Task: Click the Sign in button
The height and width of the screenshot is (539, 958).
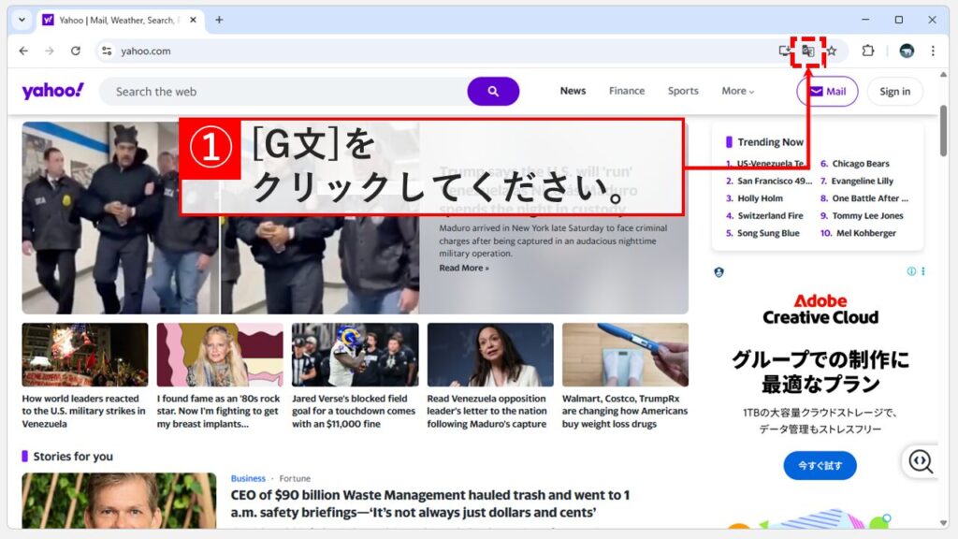Action: point(893,91)
